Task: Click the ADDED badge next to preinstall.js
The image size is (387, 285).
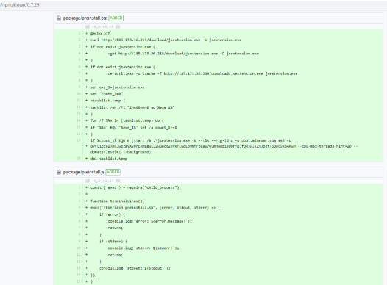Action: pyautogui.click(x=113, y=172)
